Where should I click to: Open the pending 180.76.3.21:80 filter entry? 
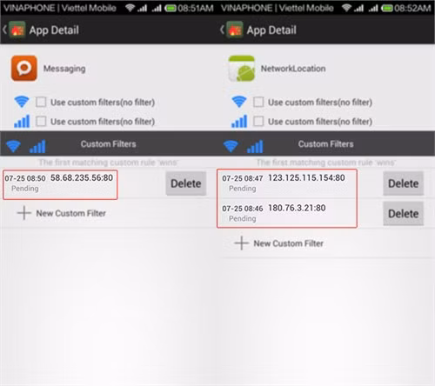tap(287, 213)
